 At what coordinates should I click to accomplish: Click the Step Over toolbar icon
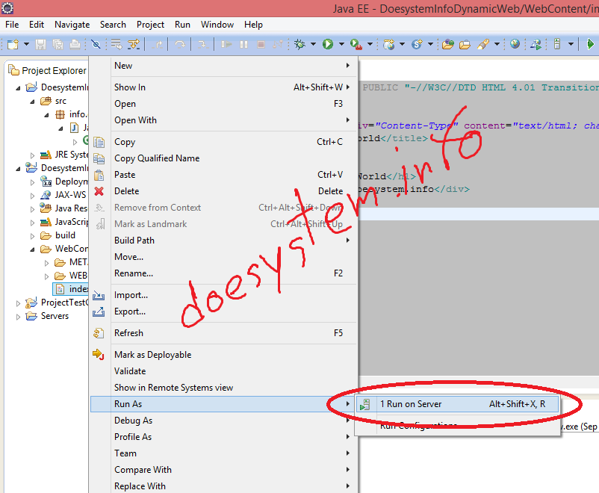(180, 44)
